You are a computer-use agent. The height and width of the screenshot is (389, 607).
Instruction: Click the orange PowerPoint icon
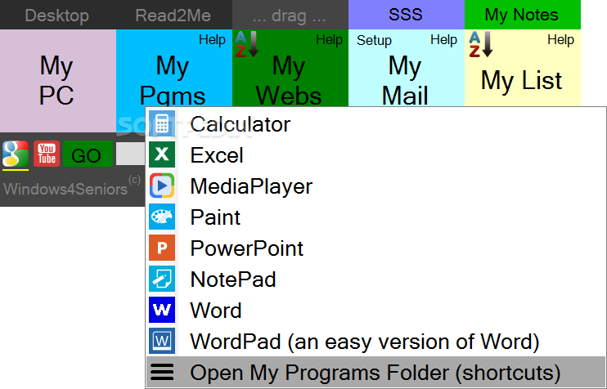[x=162, y=248]
